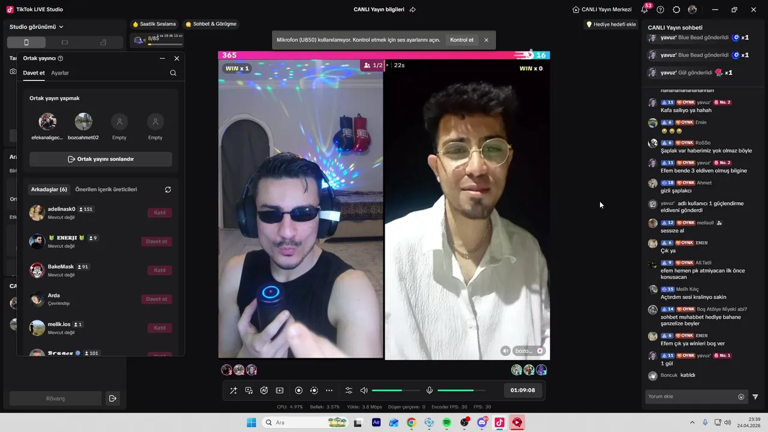Click Ortak yayını sonlandır button
The height and width of the screenshot is (432, 768).
[101, 159]
